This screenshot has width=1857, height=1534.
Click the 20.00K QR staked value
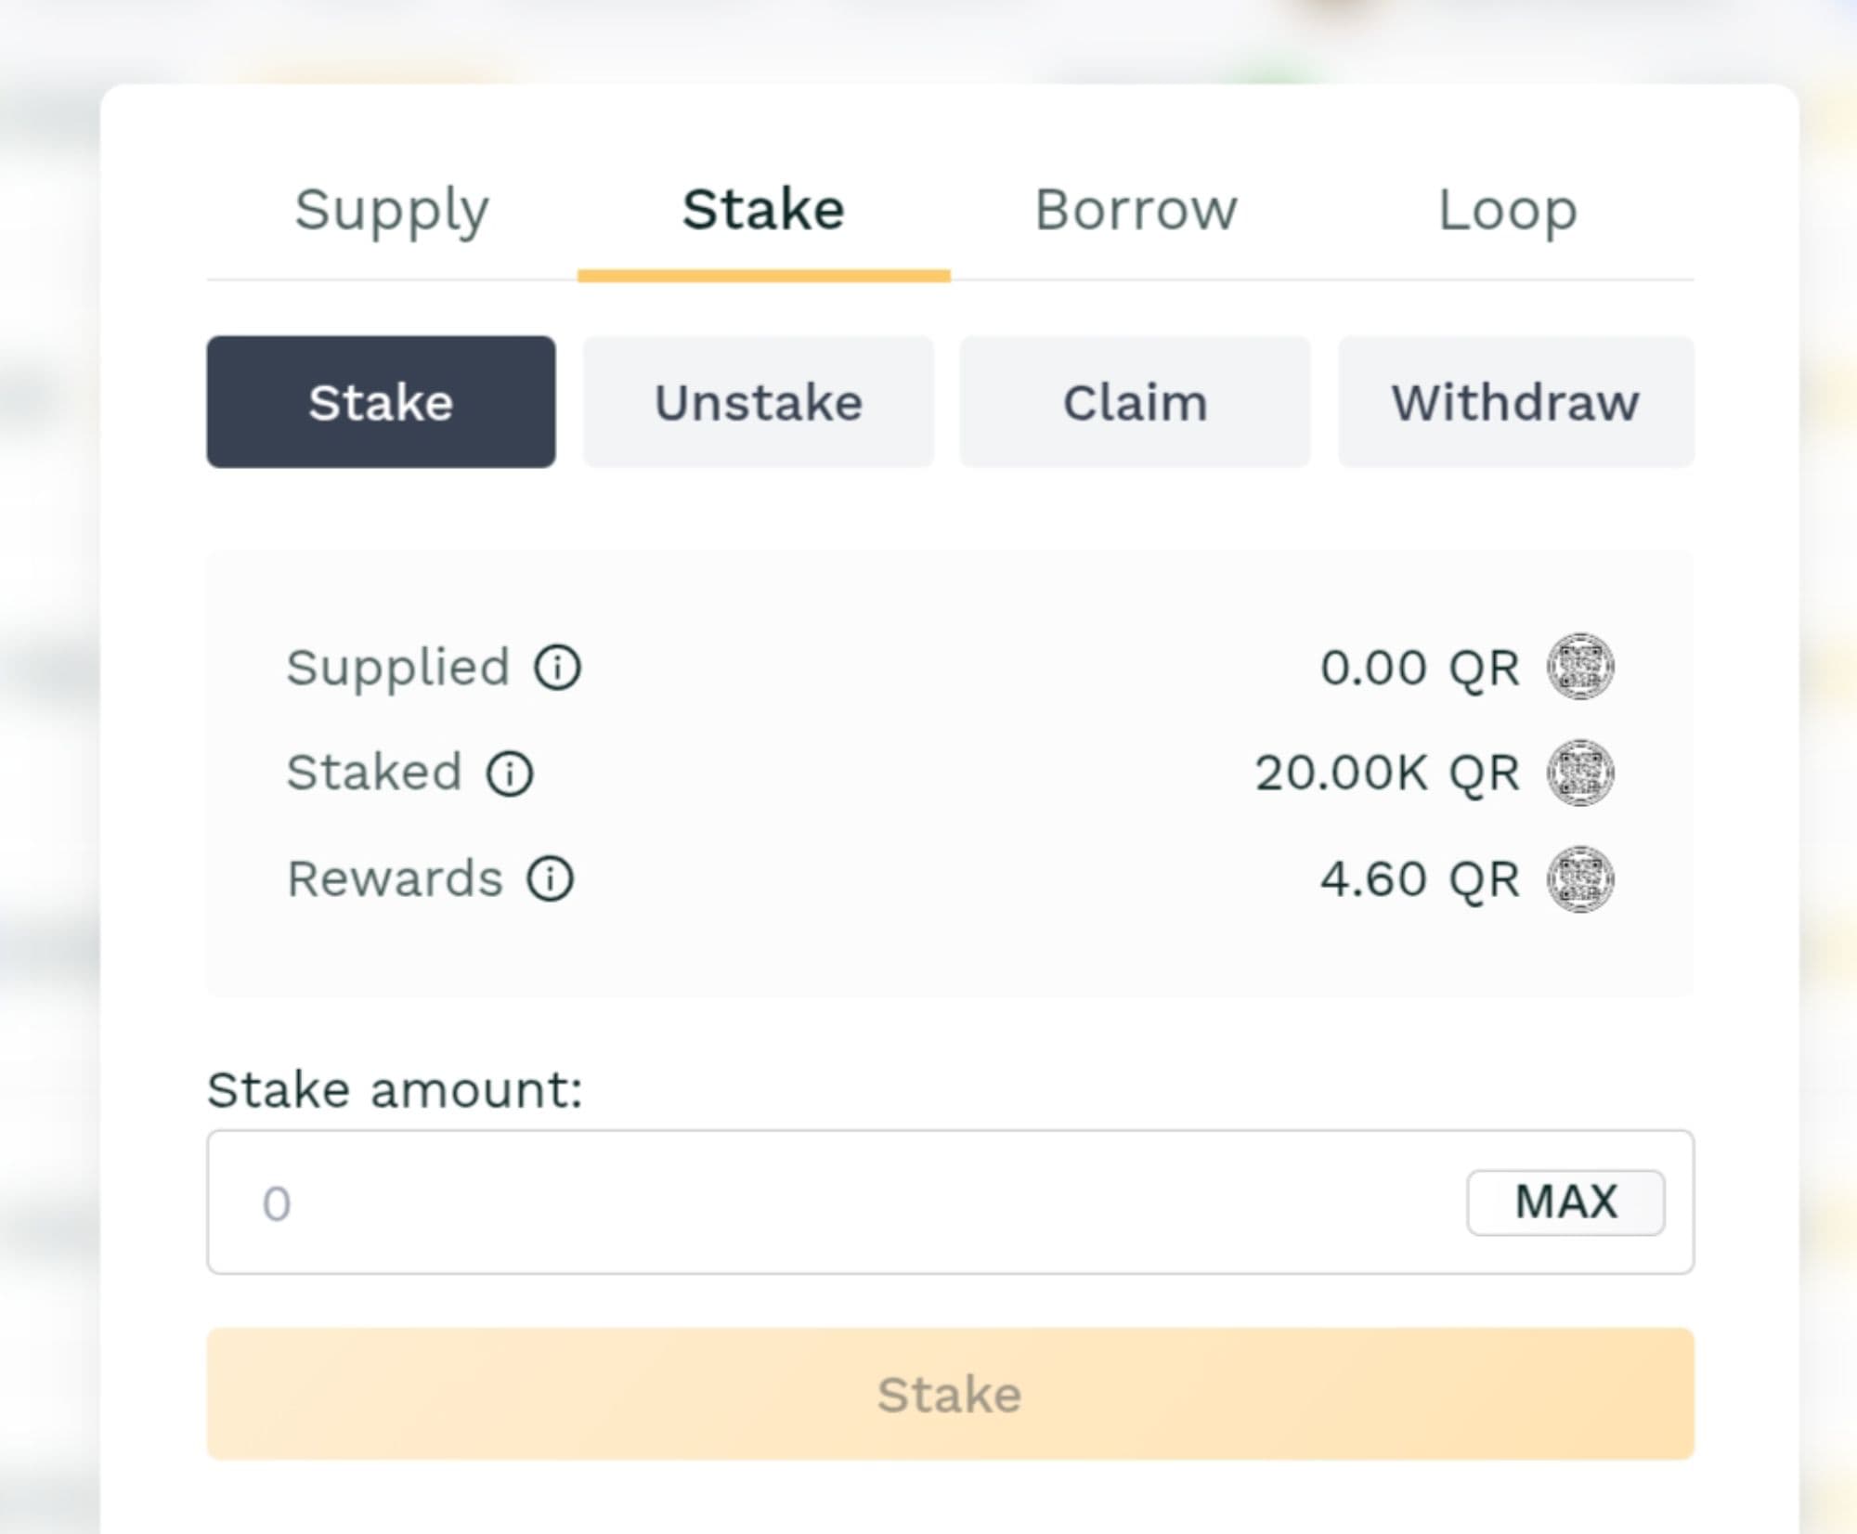(x=1387, y=773)
